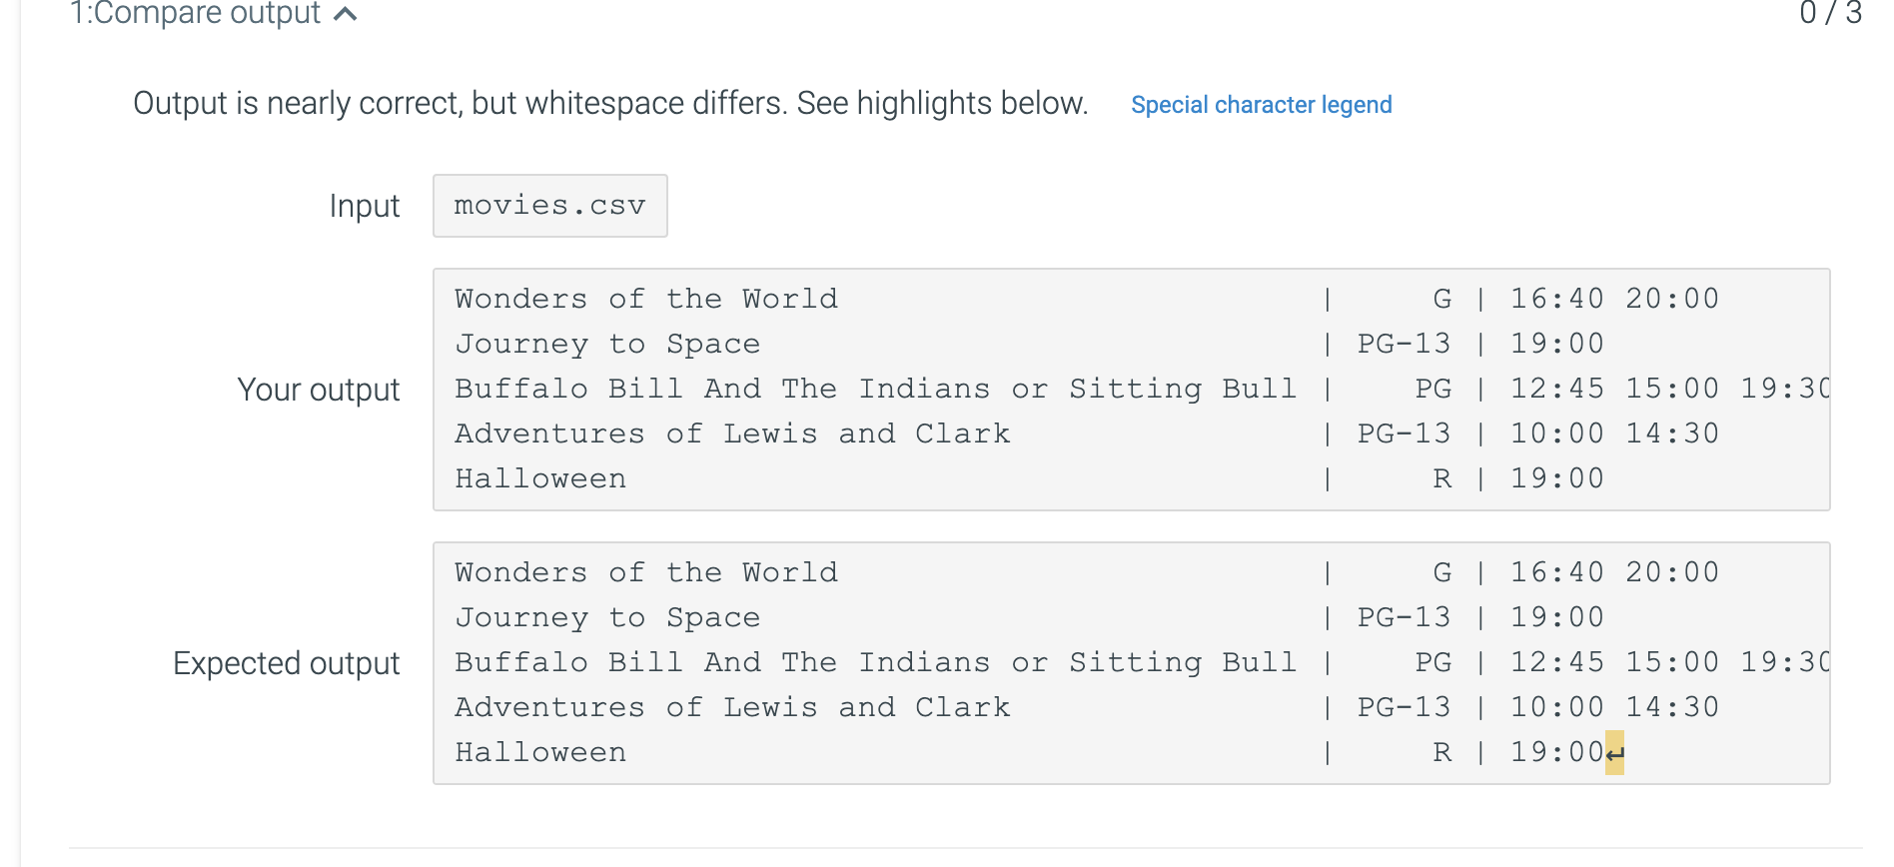This screenshot has width=1894, height=867.
Task: Click the 'Input' label
Action: 365,206
